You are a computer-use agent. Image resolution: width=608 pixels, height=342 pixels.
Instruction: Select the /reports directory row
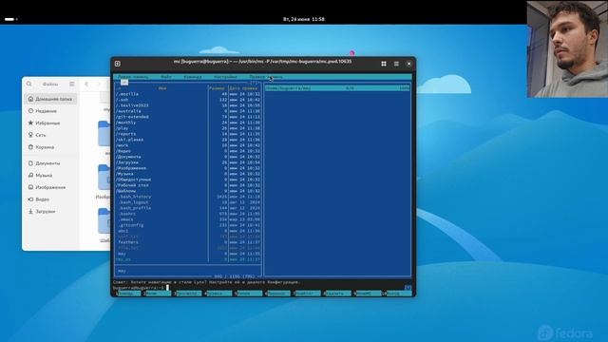coord(188,134)
